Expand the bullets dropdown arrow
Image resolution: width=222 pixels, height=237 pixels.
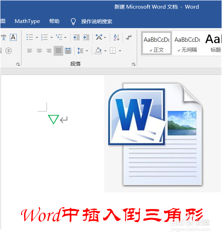(37, 37)
